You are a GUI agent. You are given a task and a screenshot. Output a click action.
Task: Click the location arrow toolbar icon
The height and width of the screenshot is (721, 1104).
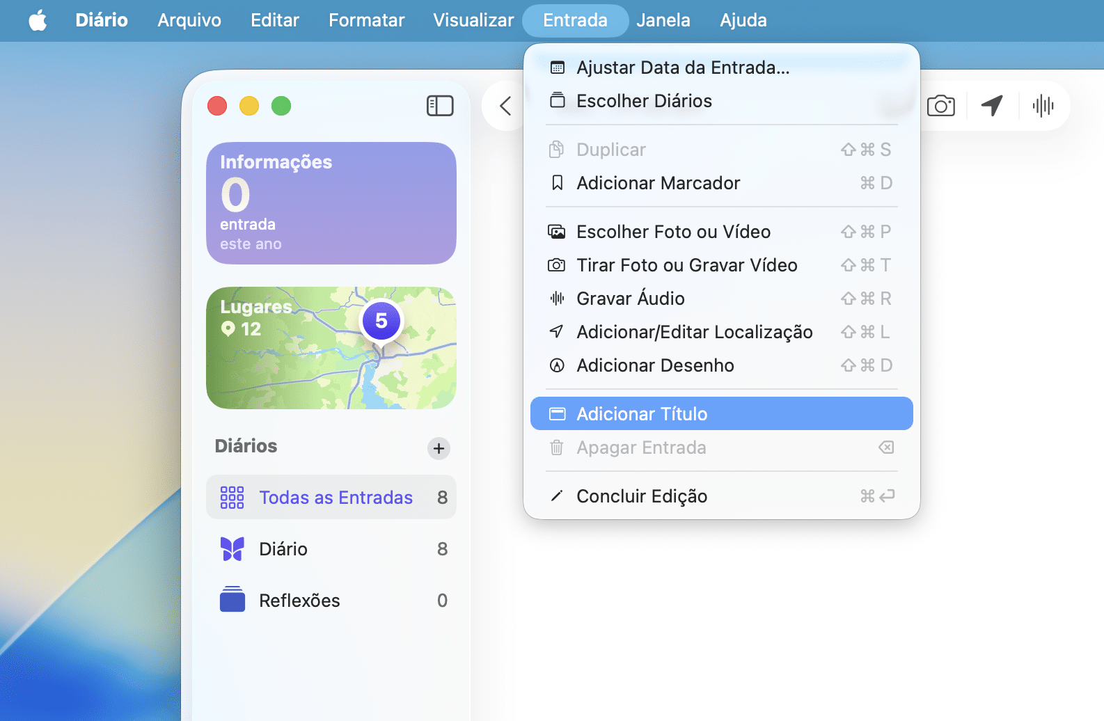tap(992, 106)
